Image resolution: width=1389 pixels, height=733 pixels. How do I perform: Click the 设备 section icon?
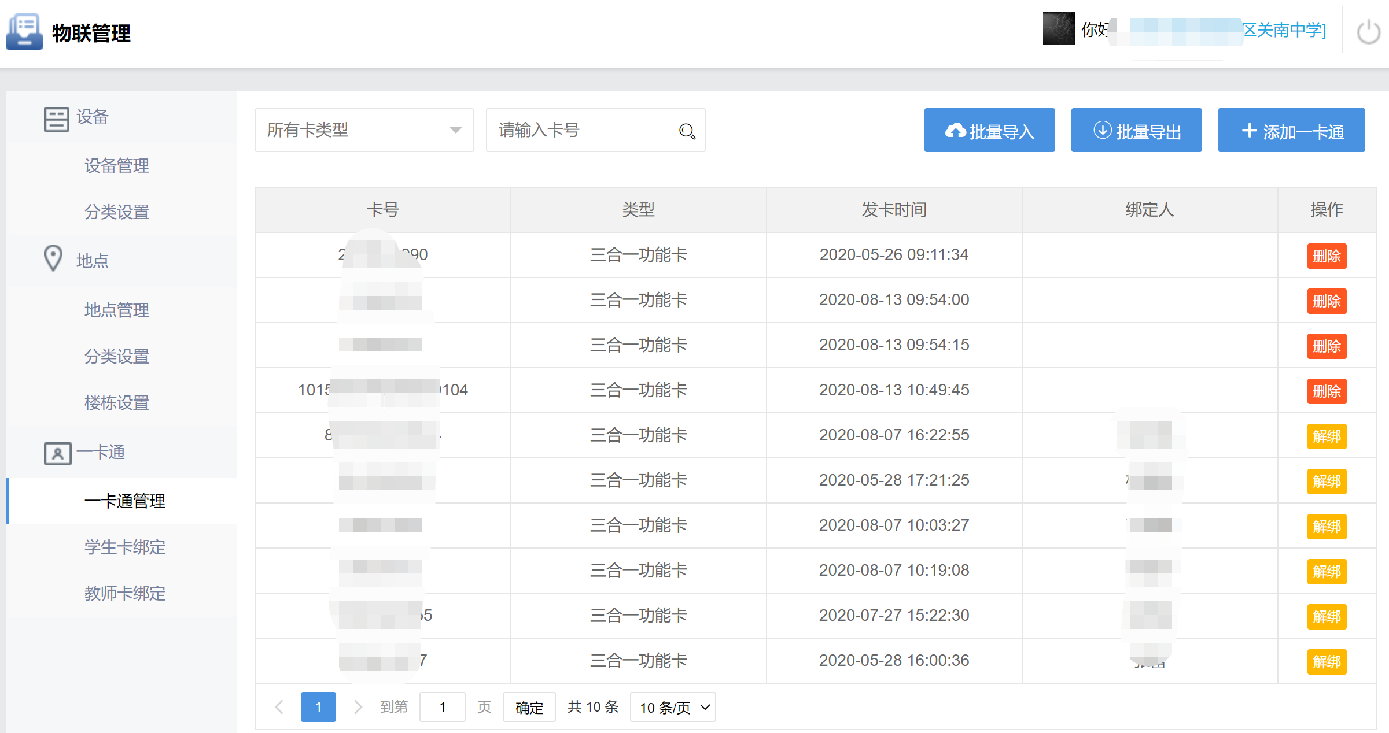[56, 120]
